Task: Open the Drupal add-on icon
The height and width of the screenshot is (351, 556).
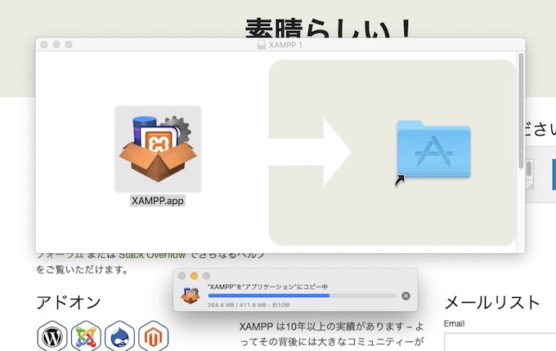Action: click(x=119, y=336)
